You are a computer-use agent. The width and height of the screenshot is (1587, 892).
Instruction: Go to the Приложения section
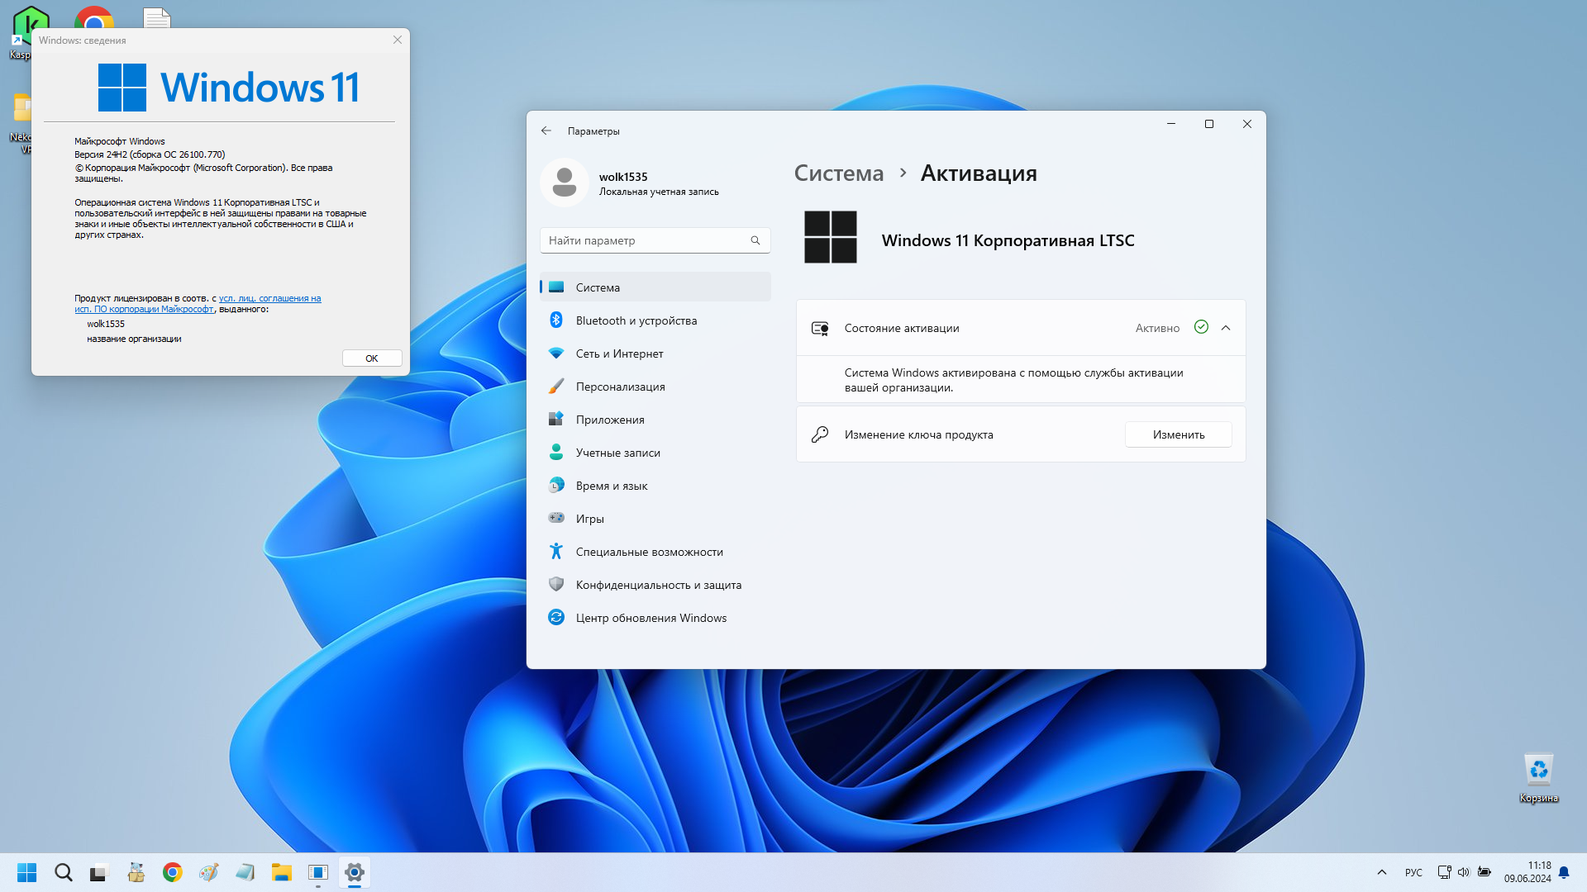(655, 420)
